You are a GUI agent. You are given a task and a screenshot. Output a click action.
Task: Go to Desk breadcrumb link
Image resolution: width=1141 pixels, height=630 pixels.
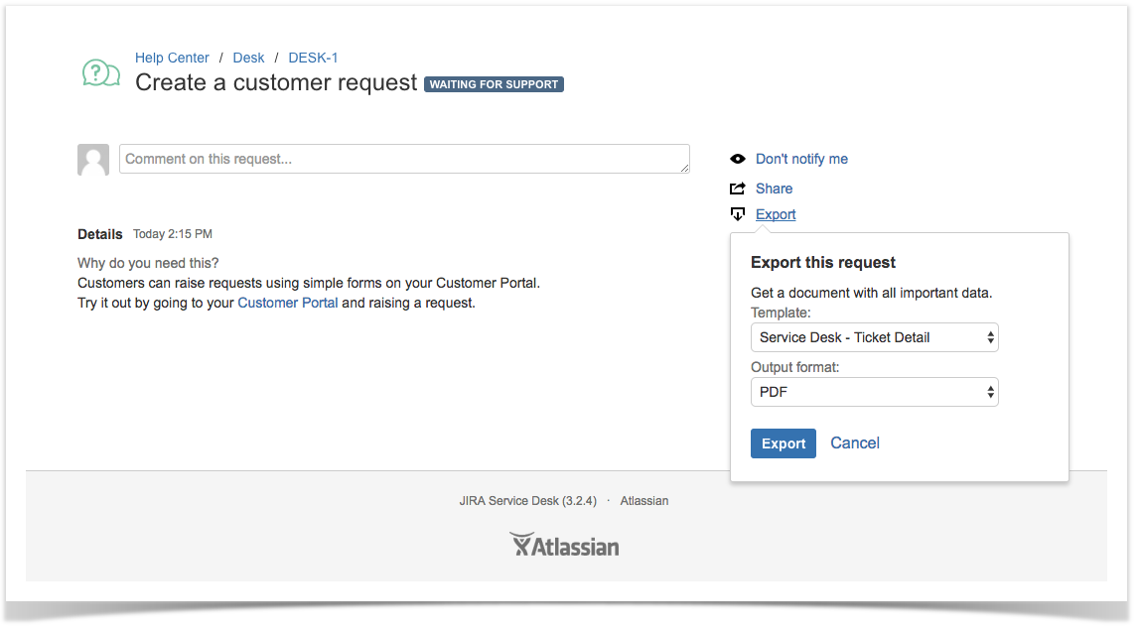[248, 58]
